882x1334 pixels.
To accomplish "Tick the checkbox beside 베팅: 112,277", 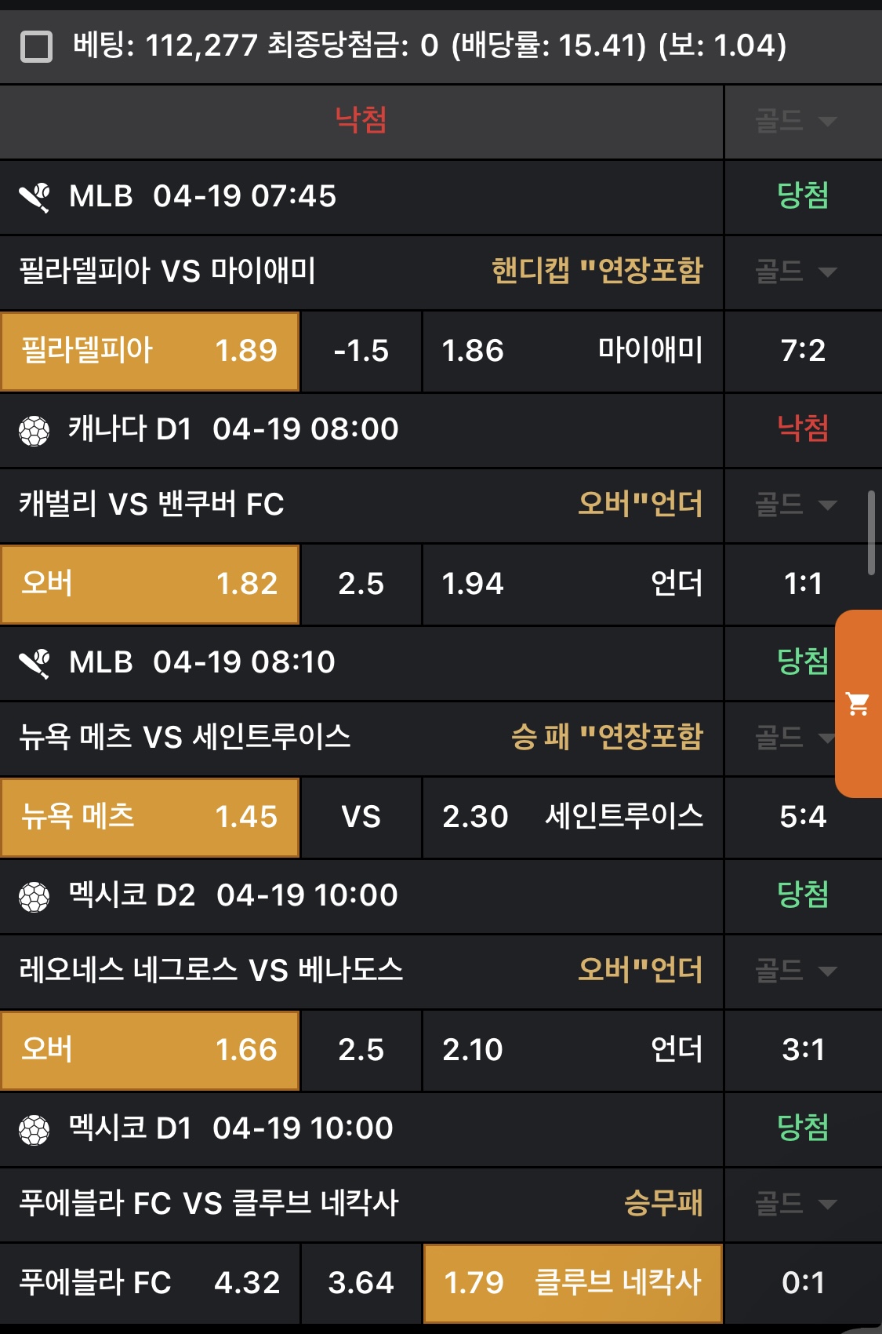I will click(36, 46).
